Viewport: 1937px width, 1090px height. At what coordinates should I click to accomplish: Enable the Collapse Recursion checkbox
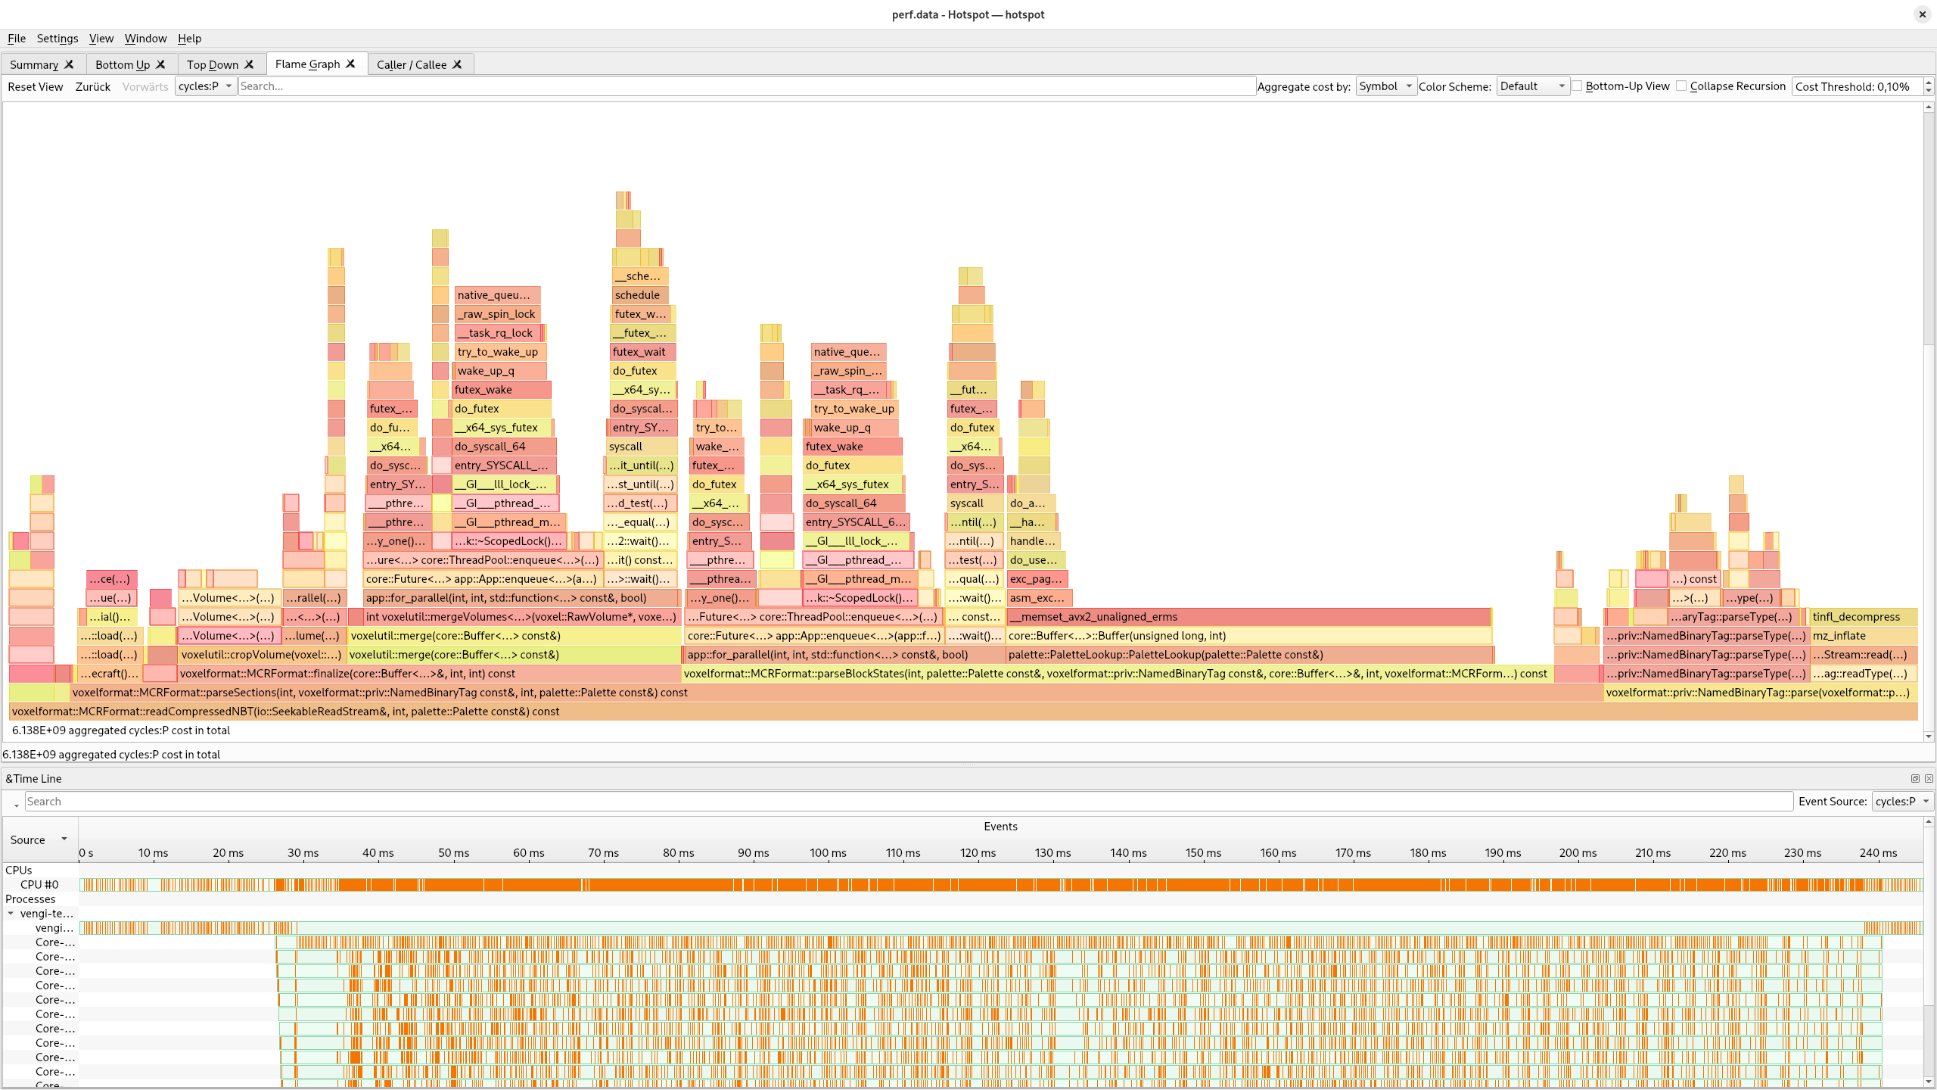1681,86
